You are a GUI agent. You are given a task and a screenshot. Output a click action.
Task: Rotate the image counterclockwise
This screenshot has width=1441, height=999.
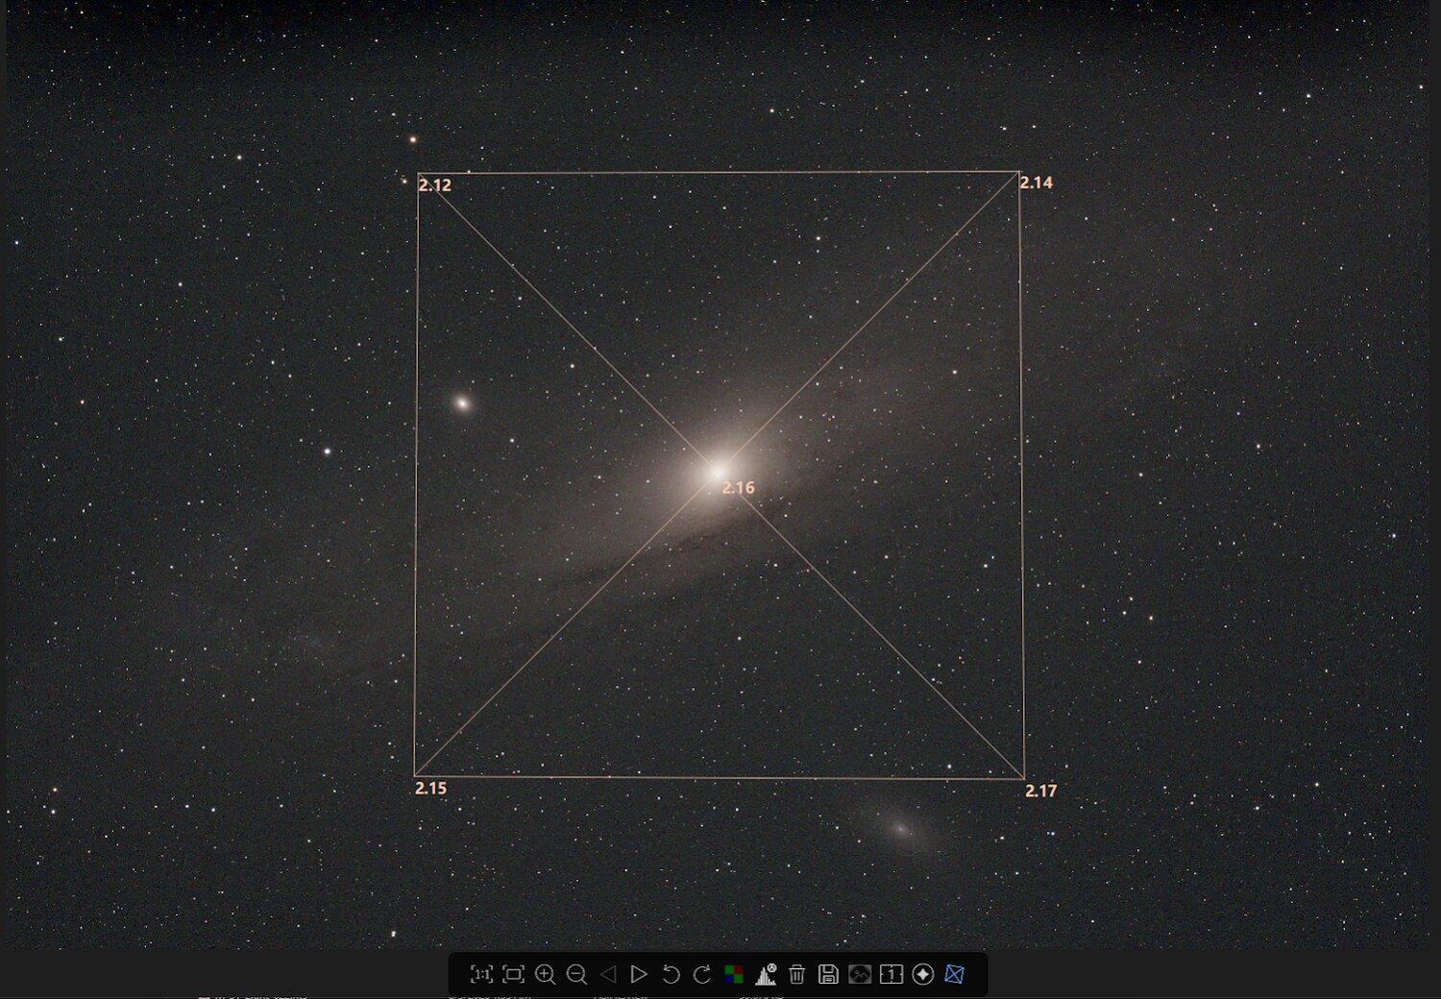pos(671,974)
